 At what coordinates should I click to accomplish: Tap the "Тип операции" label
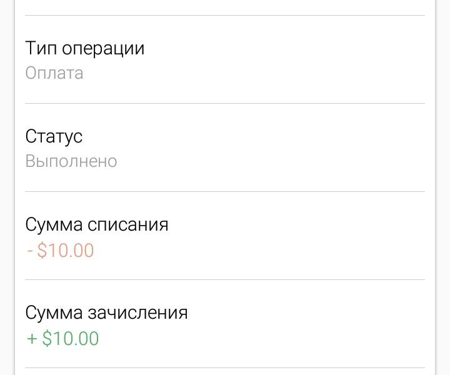click(x=84, y=48)
